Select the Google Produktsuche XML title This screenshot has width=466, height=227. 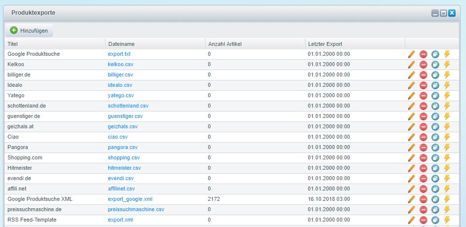(x=40, y=199)
